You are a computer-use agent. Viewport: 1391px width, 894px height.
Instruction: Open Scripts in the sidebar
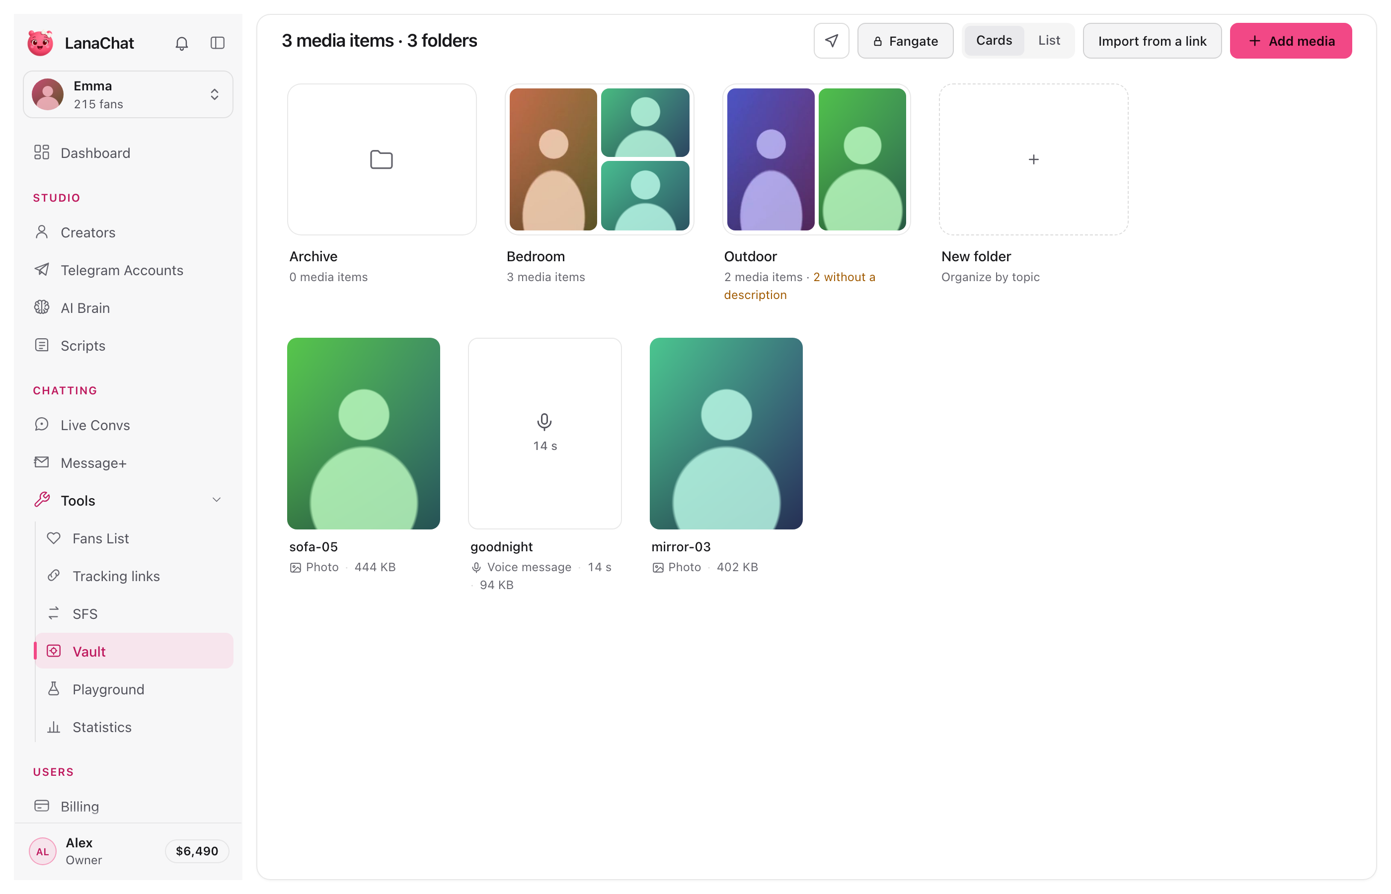128,345
